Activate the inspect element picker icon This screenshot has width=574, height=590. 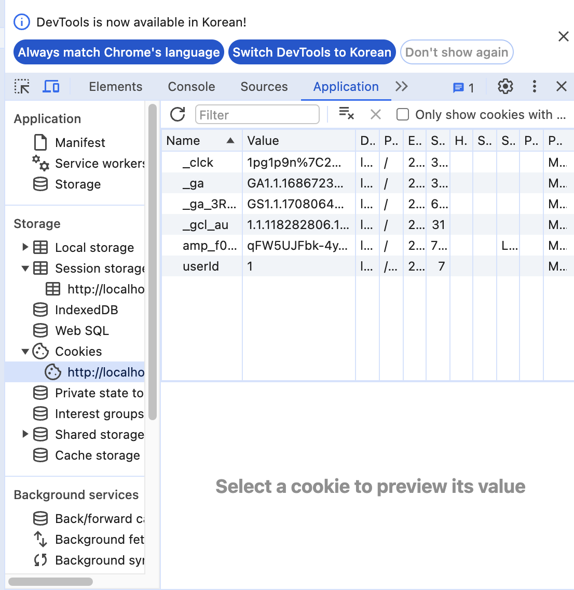(x=22, y=87)
